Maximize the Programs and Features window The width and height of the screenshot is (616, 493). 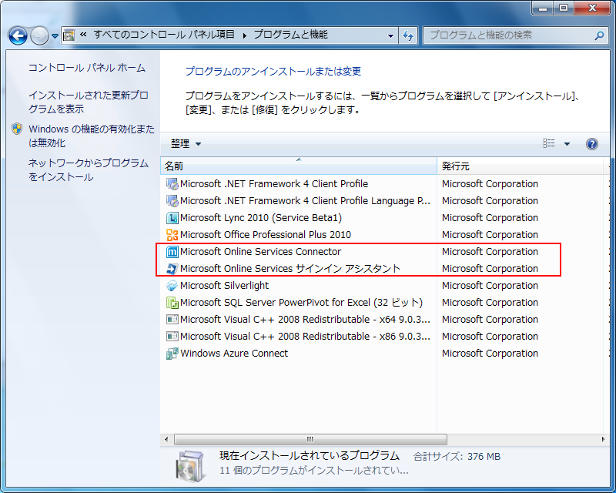click(564, 8)
